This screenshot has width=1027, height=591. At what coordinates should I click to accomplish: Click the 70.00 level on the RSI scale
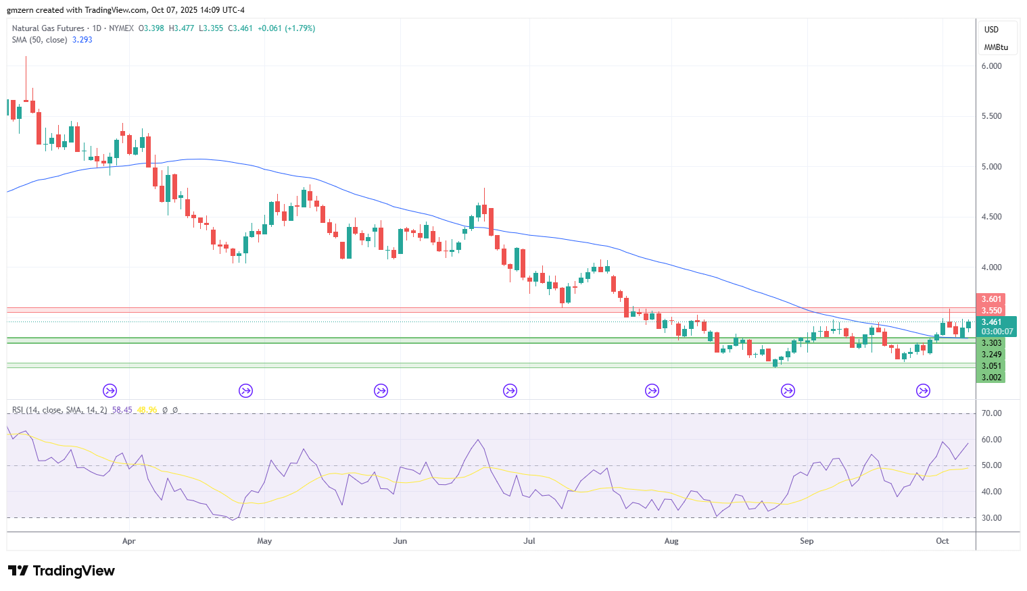[991, 413]
